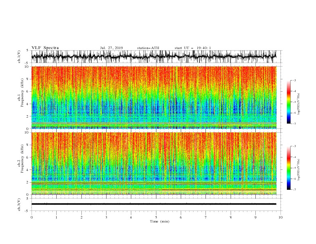This screenshot has height=244, width=316.
Task: Click the "9" tick label on time axis
Action: 255,217
